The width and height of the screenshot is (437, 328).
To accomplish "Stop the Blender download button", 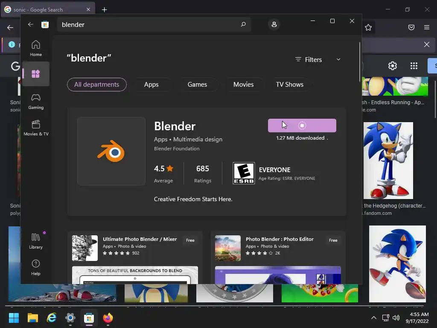I will (302, 126).
